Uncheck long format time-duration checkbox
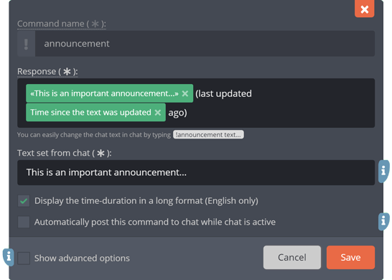Viewport: 392px width, 280px height. coord(24,201)
